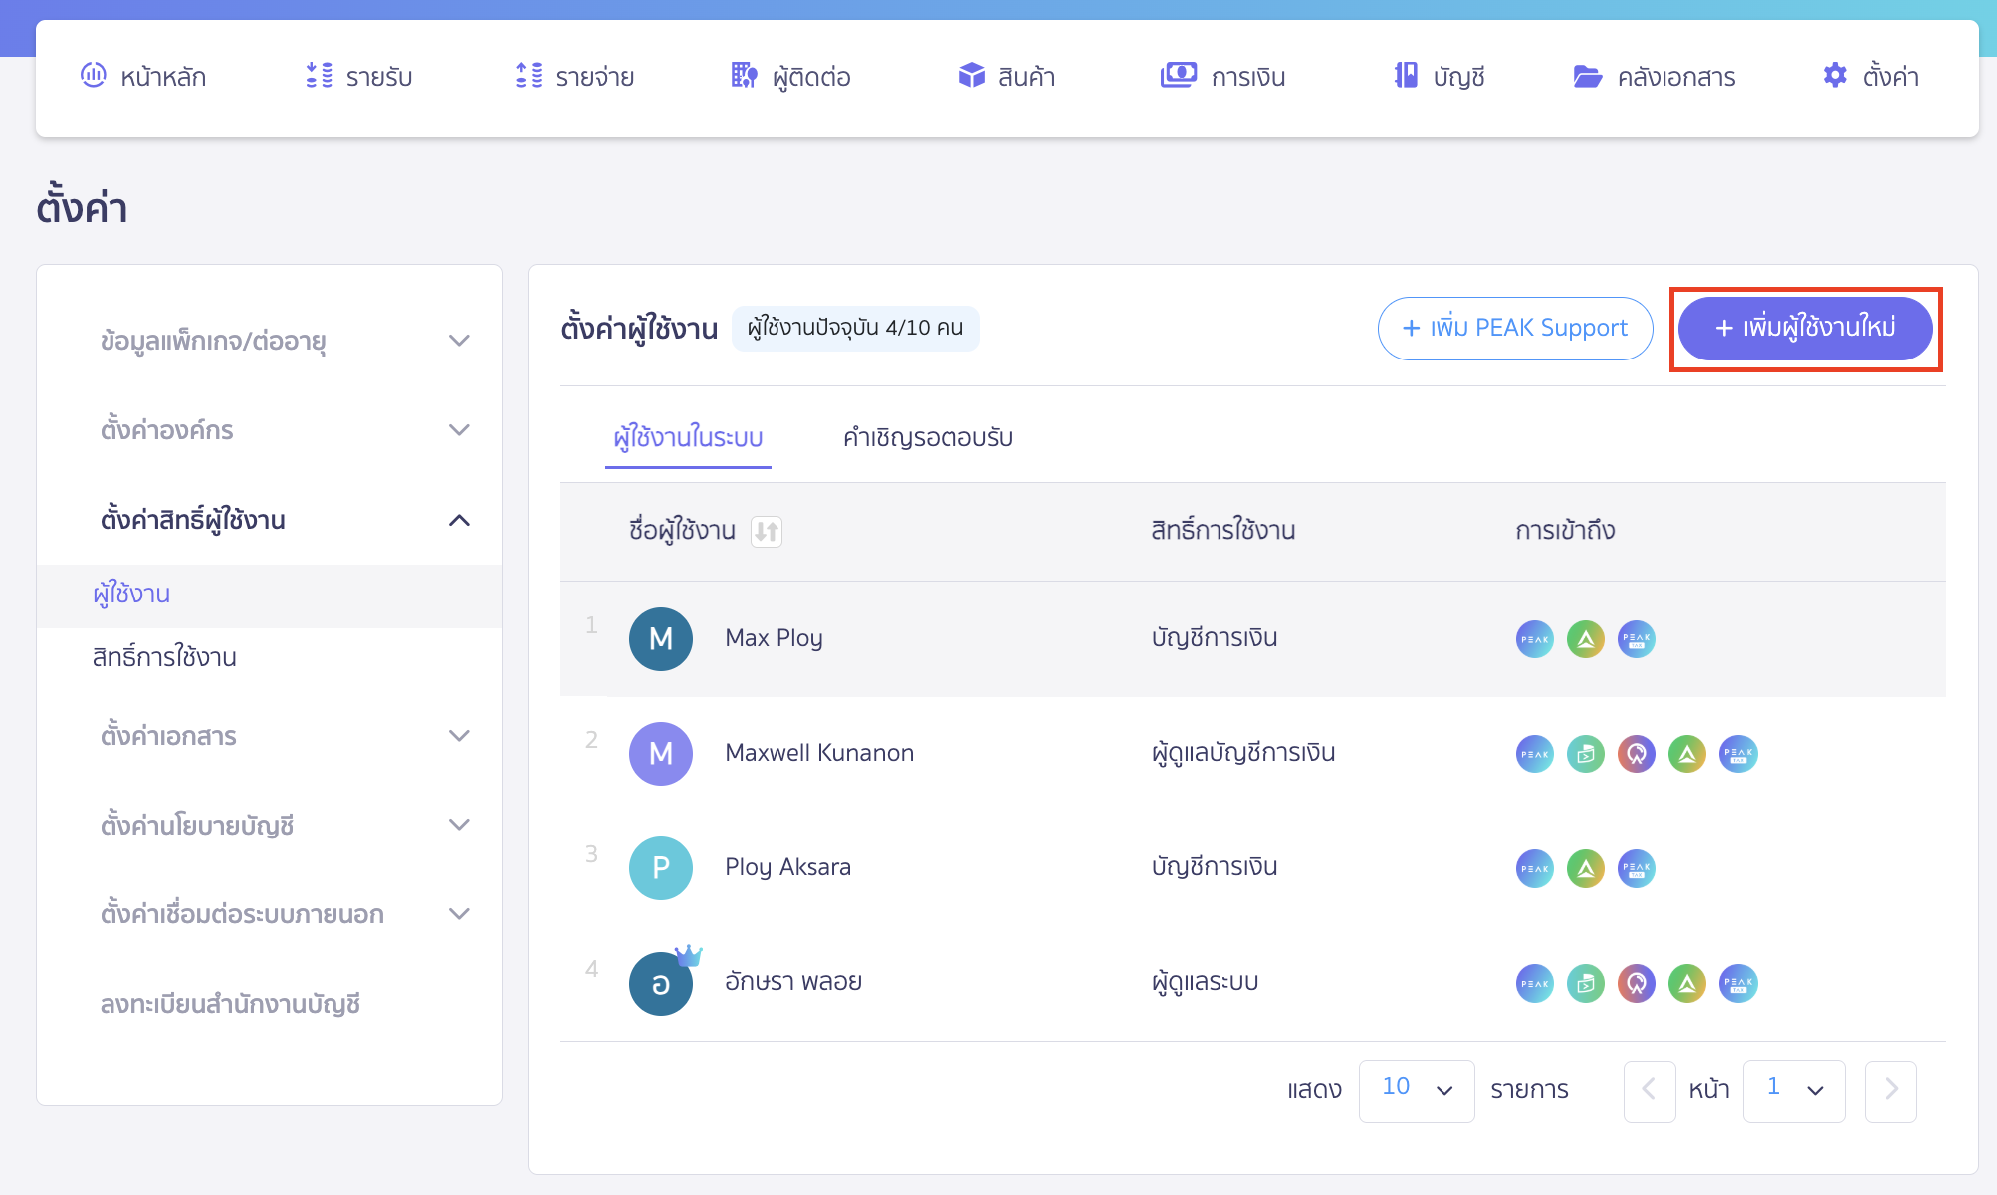Click the crowned avatar of อักษรา พลอย
1997x1195 pixels.
point(660,983)
